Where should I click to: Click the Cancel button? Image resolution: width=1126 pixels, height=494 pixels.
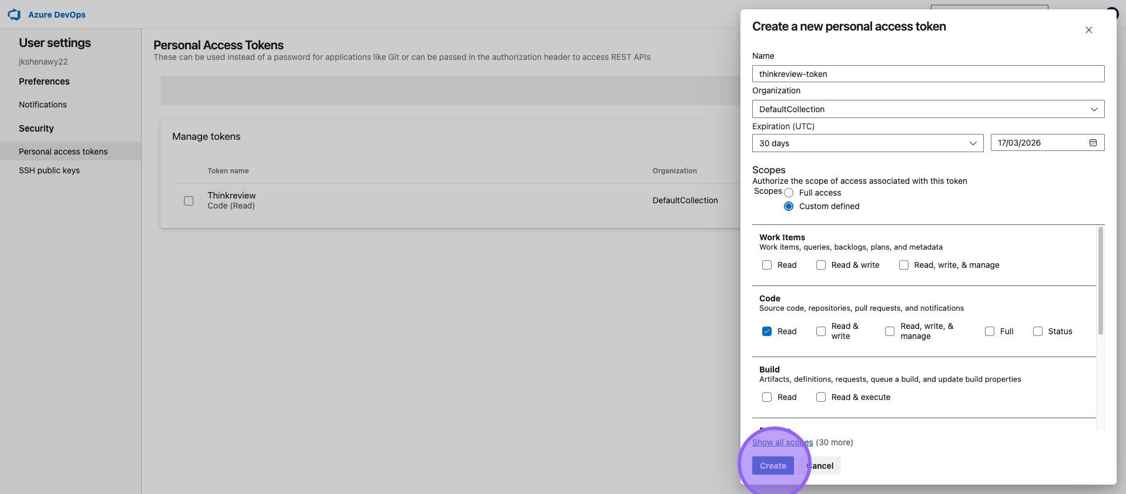pos(820,466)
